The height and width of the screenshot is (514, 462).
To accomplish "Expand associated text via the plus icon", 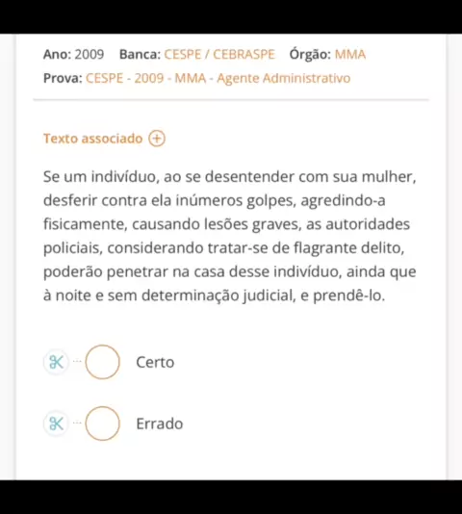I will pyautogui.click(x=157, y=139).
